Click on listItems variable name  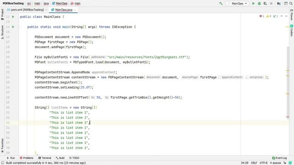59,107
